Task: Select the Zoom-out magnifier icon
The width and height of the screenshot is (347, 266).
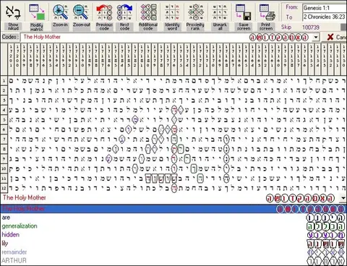Action: point(81,12)
